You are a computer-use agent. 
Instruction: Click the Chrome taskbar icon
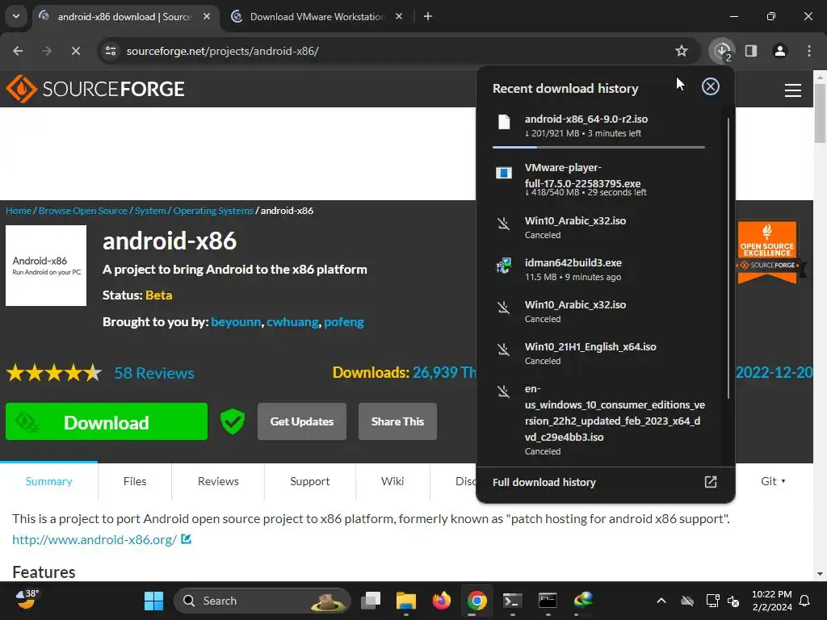[476, 601]
